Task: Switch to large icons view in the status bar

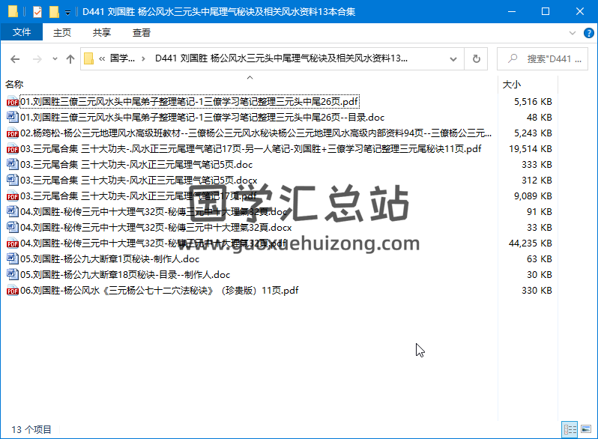Action: tap(586, 429)
